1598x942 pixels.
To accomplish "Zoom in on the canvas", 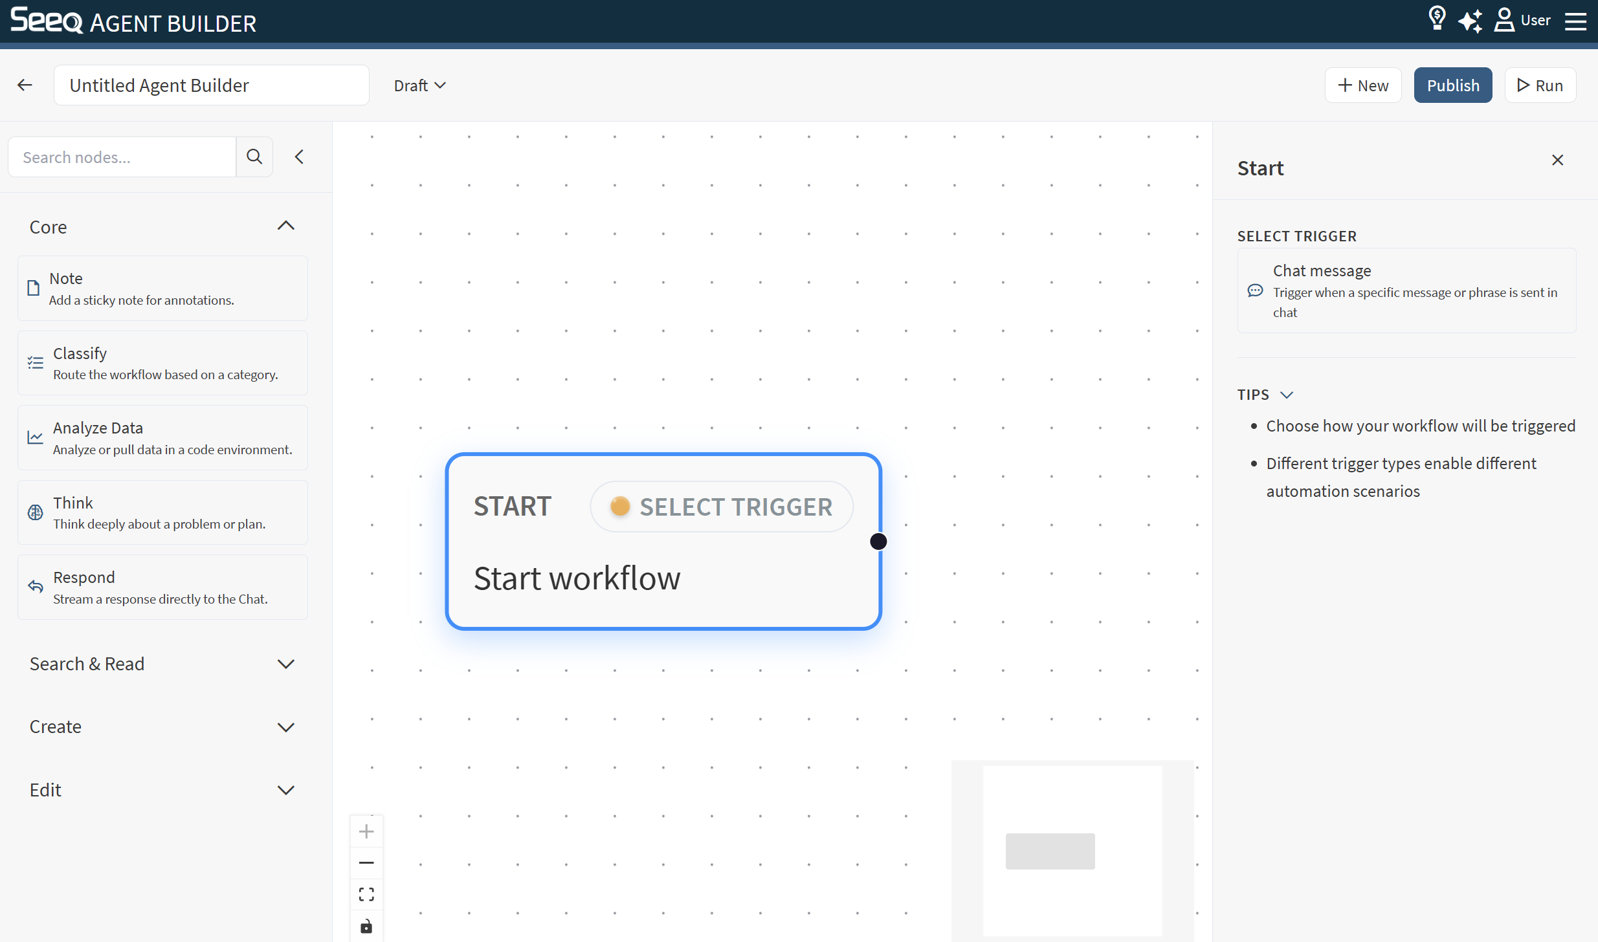I will (x=366, y=831).
